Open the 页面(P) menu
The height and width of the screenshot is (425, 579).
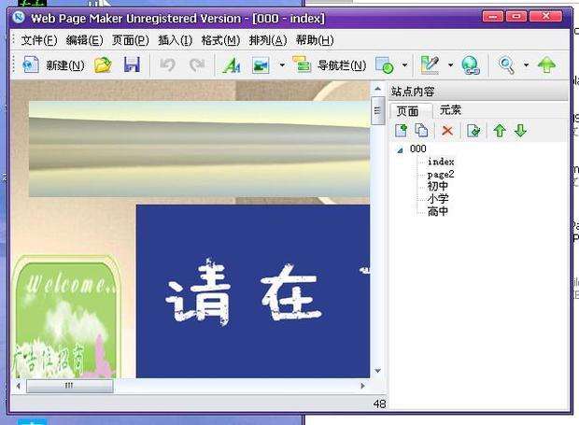tap(131, 40)
